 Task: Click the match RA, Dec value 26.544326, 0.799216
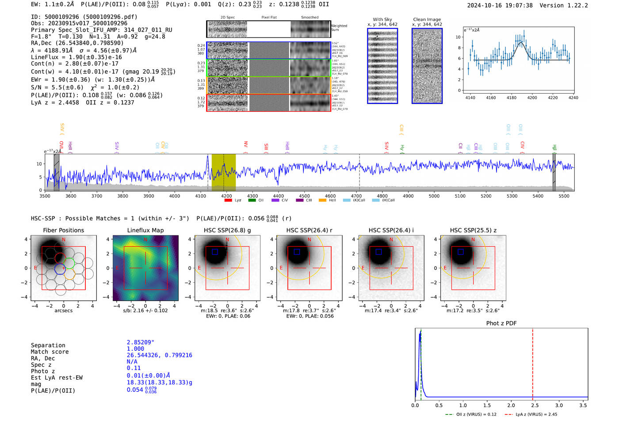click(160, 355)
